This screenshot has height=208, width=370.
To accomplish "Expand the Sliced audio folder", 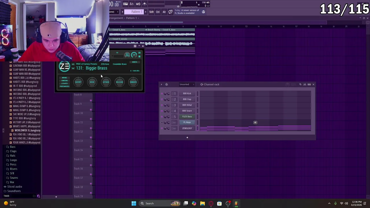I will click(14, 187).
